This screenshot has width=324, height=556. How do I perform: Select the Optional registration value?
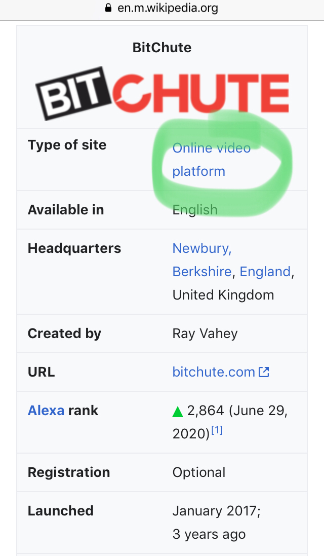[198, 472]
